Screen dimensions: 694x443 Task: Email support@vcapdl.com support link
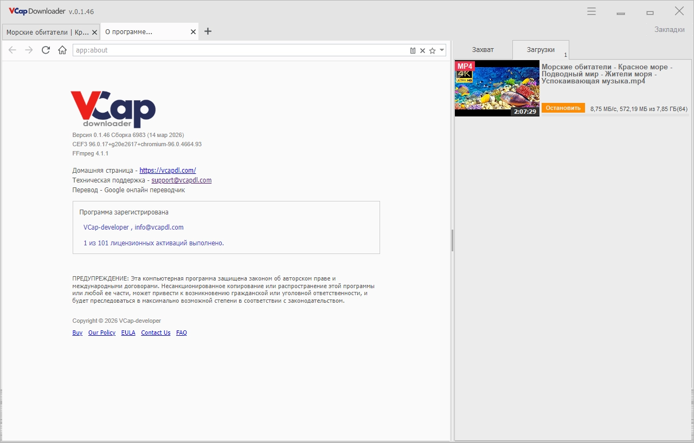coord(182,180)
